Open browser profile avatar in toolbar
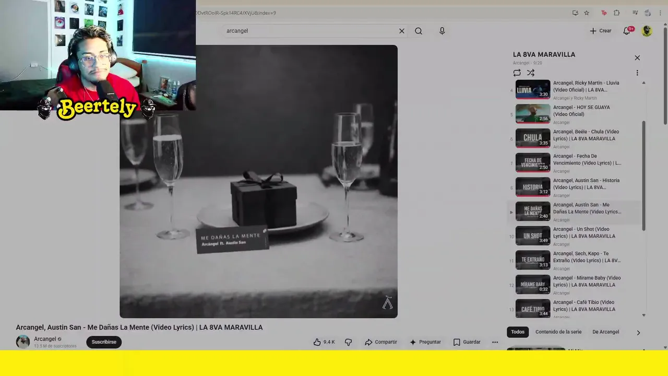Screen dimensions: 668x376 (x=648, y=13)
